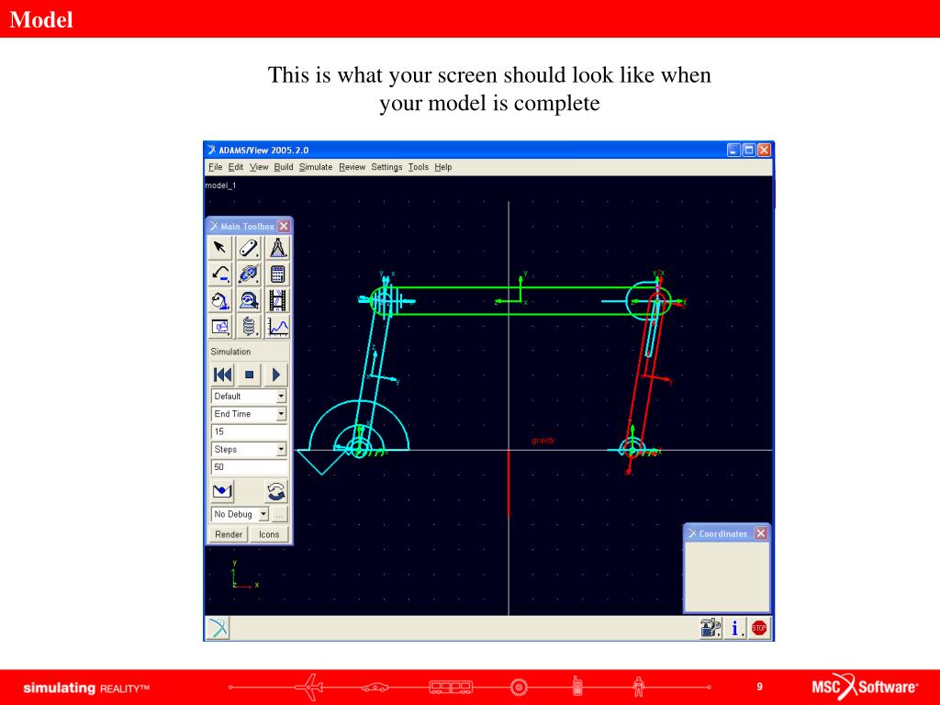This screenshot has width=940, height=705.
Task: Click the ellipsis button beside No Debug
Action: click(279, 514)
